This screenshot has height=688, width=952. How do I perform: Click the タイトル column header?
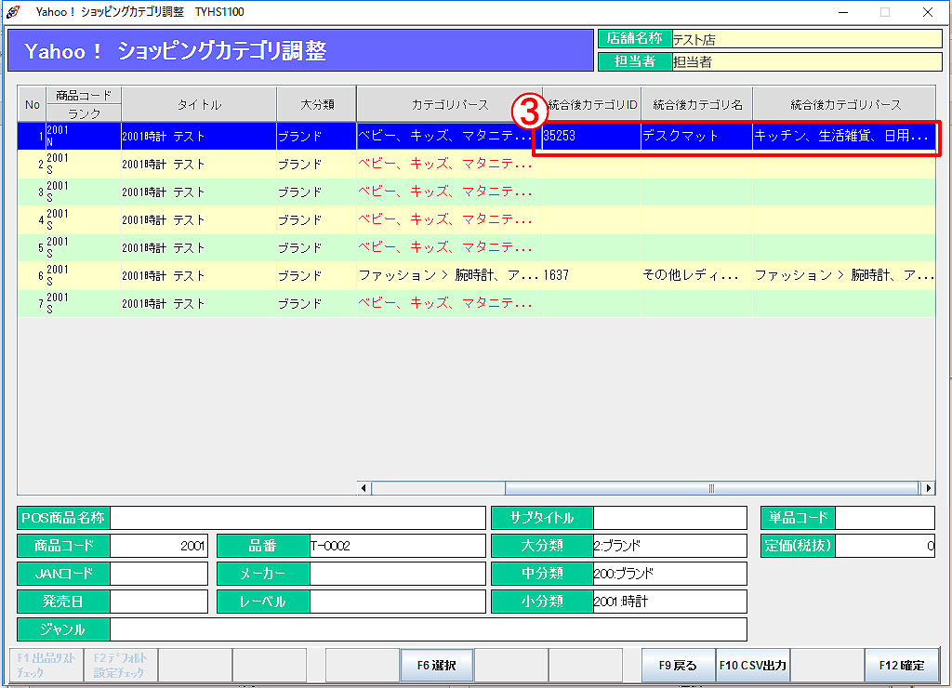coord(199,105)
